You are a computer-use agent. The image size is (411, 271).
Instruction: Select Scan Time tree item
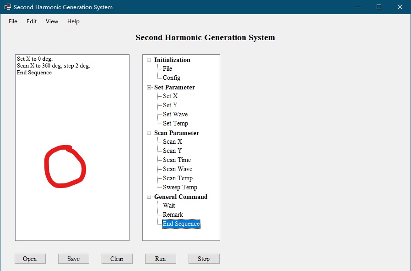click(177, 160)
